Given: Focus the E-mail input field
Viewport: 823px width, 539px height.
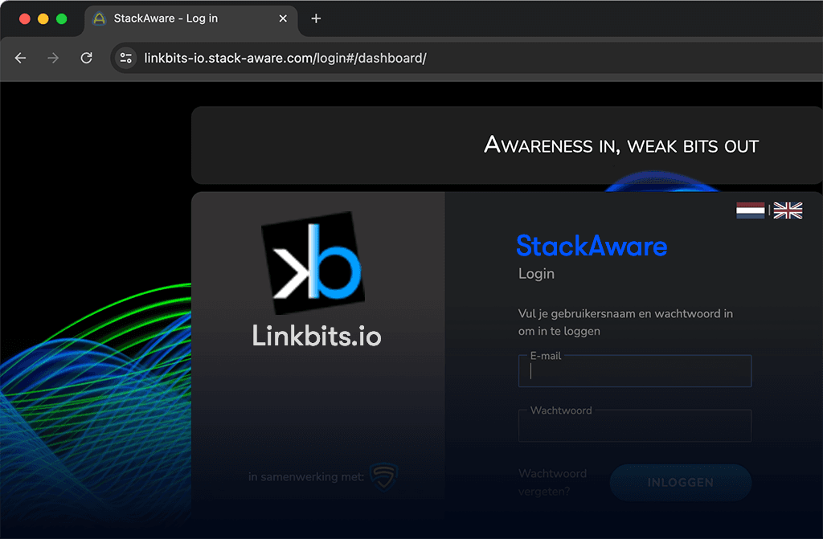Looking at the screenshot, I should (635, 371).
